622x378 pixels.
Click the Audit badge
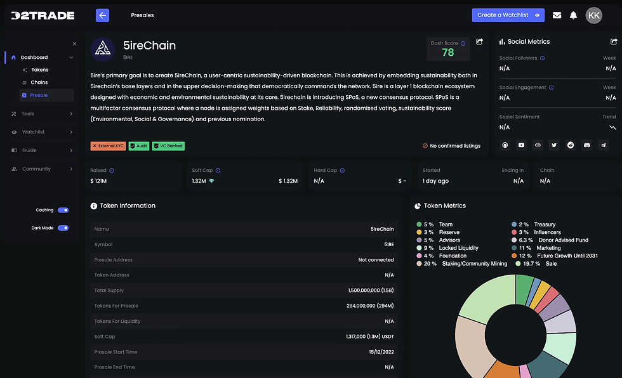(x=139, y=146)
